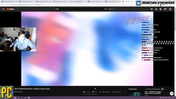
Task: Click the browser forward arrow
Action: pyautogui.click(x=5, y=5)
